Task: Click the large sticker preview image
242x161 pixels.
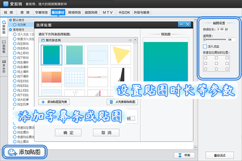Action: pyautogui.click(x=166, y=62)
